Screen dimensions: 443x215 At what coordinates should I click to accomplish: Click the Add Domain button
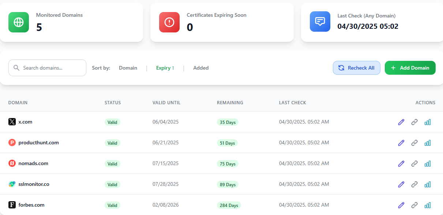tap(410, 68)
